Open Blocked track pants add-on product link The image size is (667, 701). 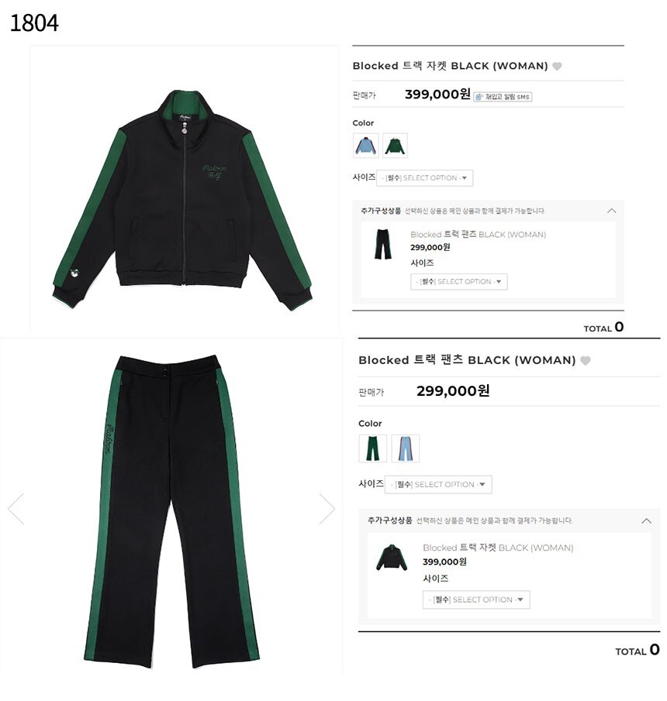[478, 234]
